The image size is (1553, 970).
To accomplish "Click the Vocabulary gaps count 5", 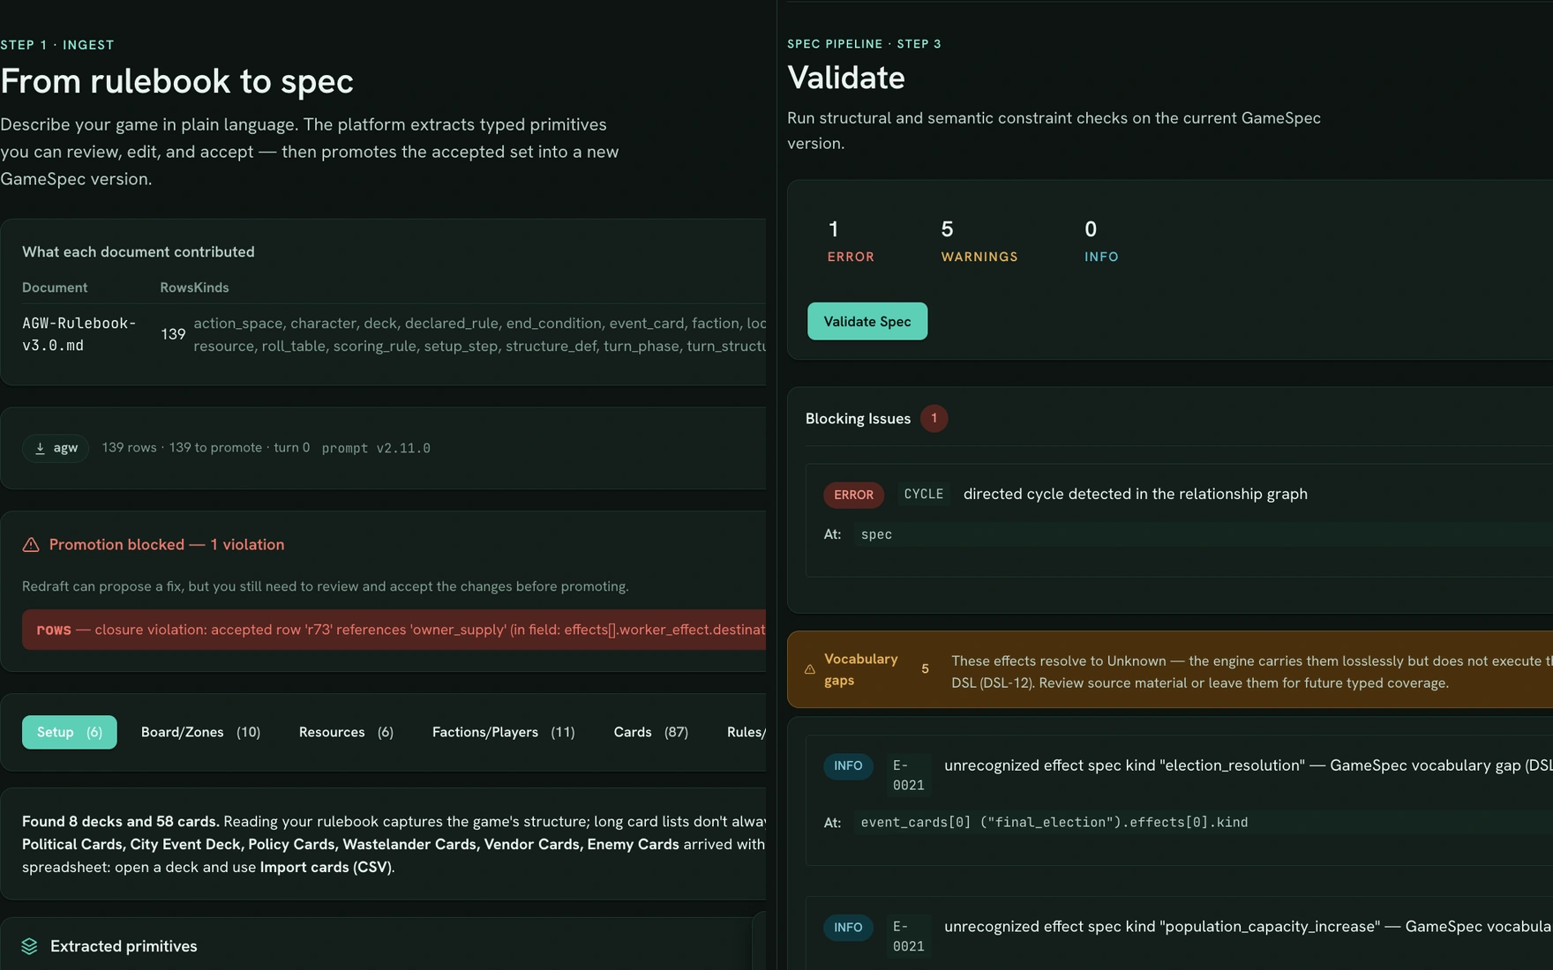I will [925, 669].
